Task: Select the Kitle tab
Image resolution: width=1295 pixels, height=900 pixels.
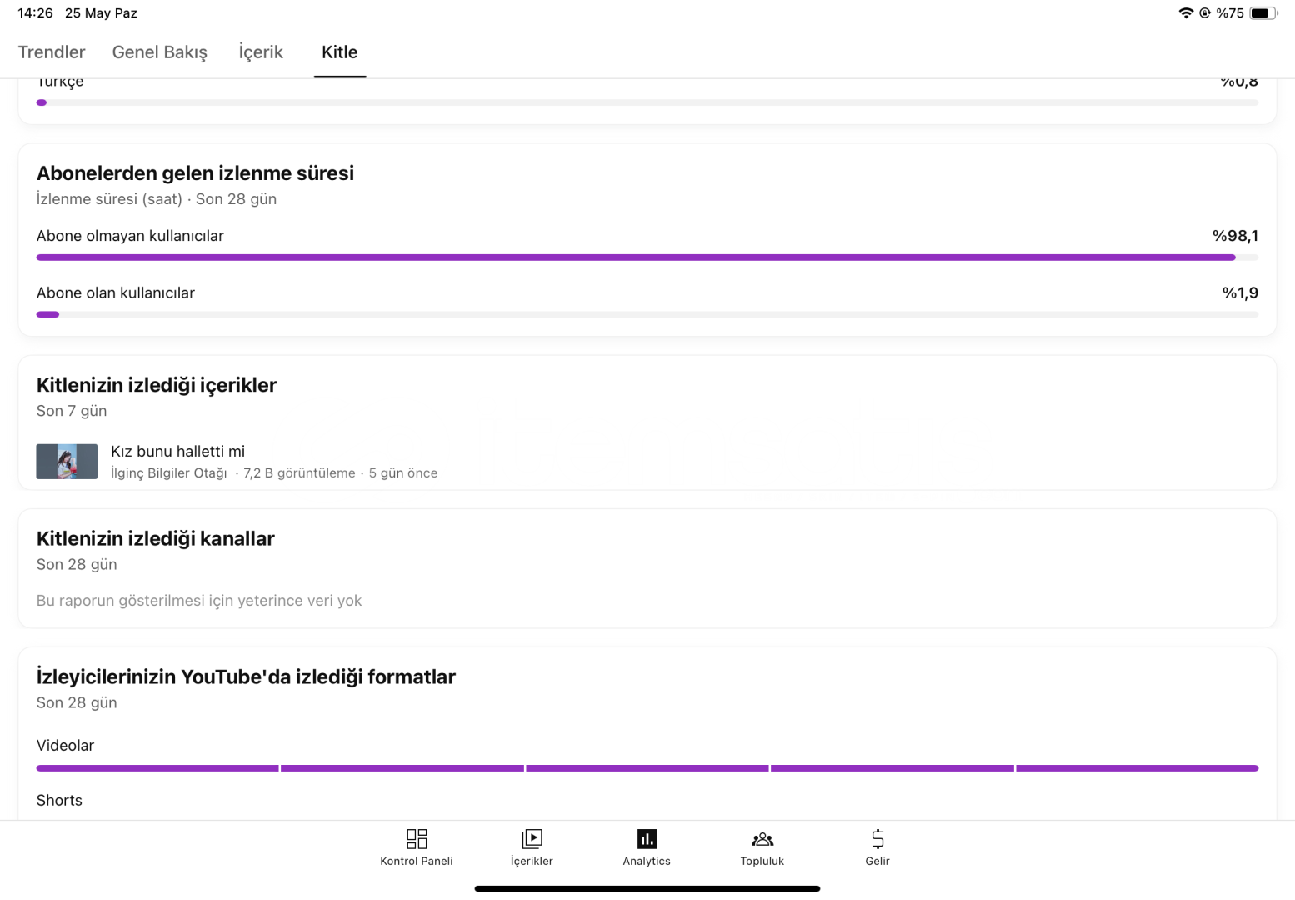Action: point(340,52)
